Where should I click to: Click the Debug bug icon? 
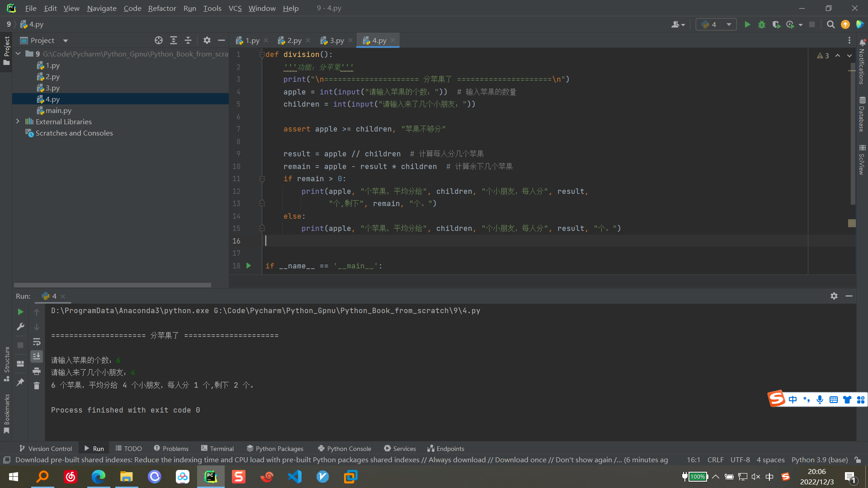click(x=762, y=24)
